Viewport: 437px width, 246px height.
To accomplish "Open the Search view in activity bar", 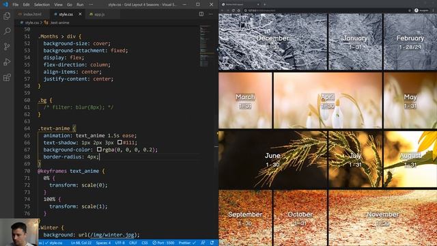I will click(x=7, y=31).
